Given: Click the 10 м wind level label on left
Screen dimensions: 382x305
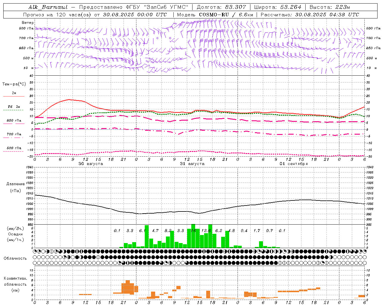Looking at the screenshot, I should pos(28,68).
